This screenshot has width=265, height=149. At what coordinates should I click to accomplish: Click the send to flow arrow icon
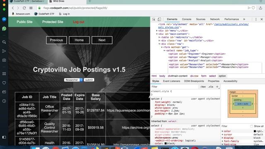[249, 8]
